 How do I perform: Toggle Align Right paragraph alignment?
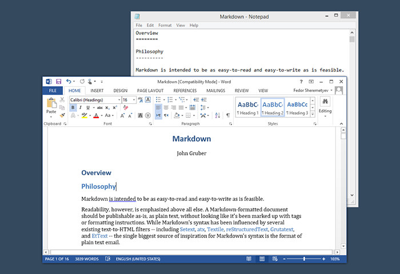pos(174,107)
